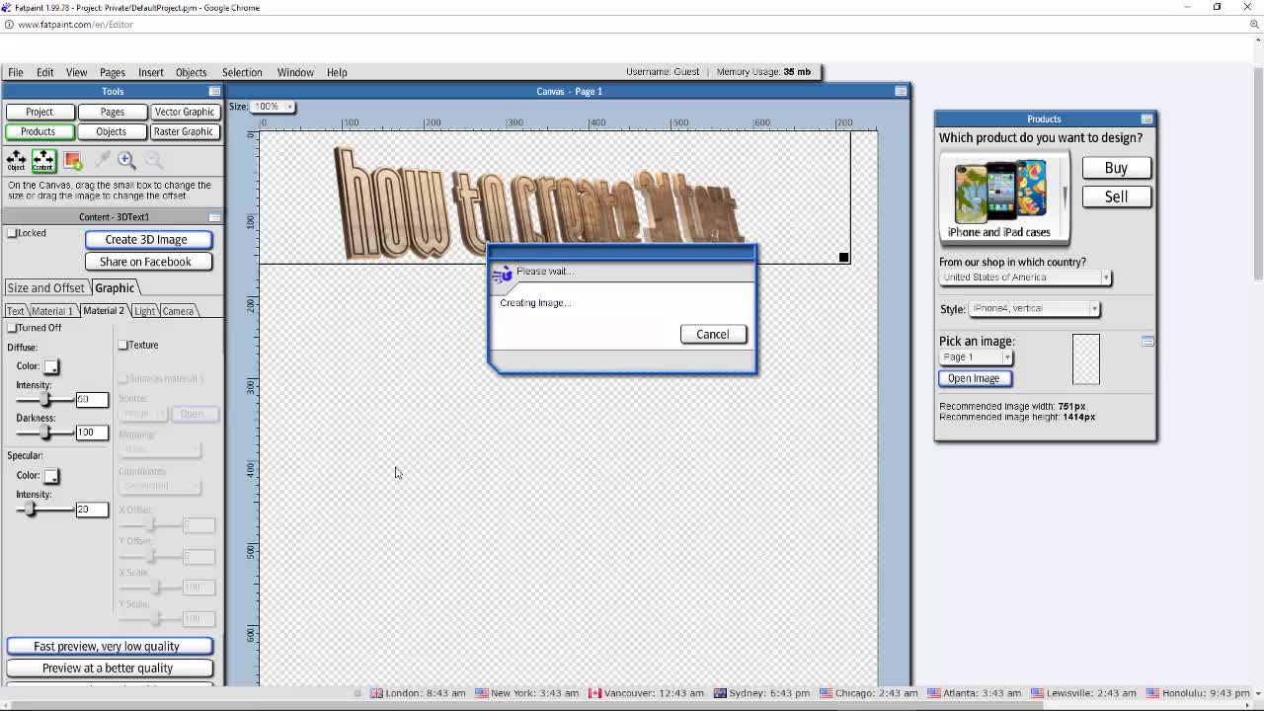Click the Canvas panel menu icon
1264x711 pixels.
click(901, 92)
